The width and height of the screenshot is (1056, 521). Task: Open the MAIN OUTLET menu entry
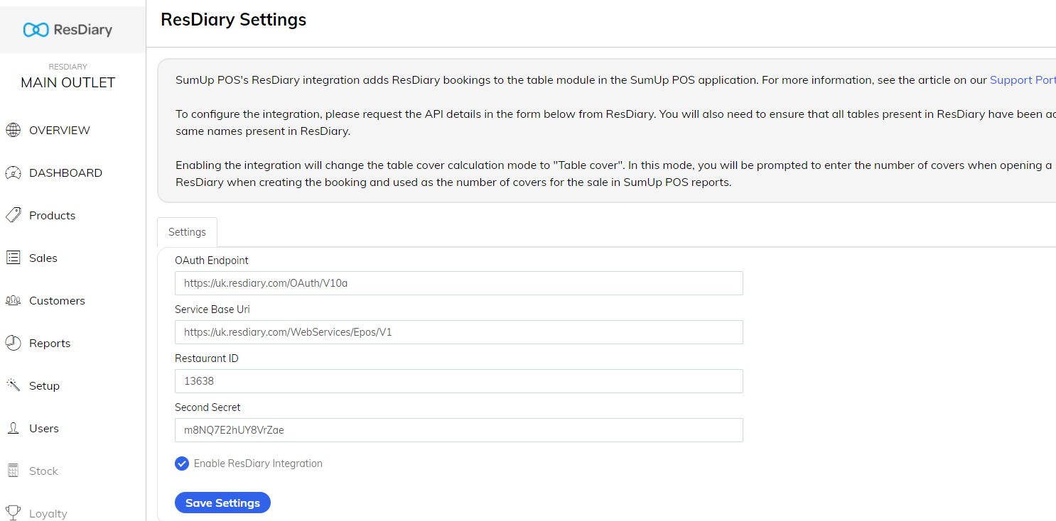(x=68, y=82)
